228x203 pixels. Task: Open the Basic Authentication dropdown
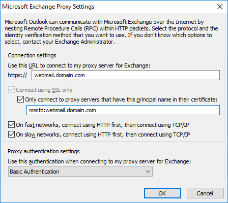(80, 172)
